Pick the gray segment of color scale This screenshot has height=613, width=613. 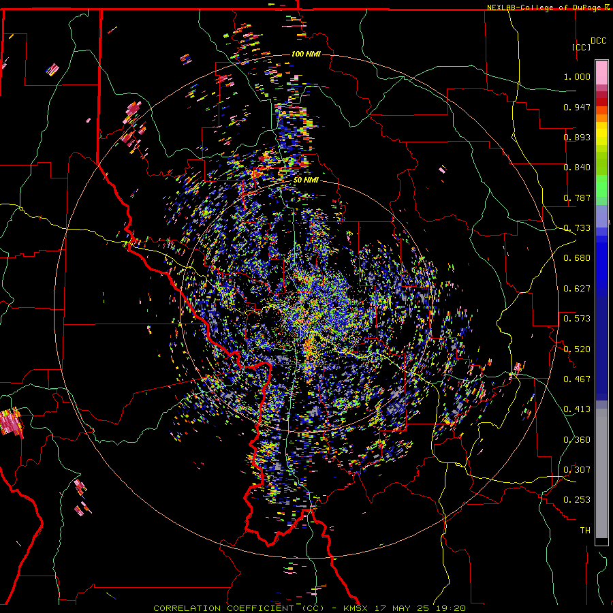click(601, 473)
